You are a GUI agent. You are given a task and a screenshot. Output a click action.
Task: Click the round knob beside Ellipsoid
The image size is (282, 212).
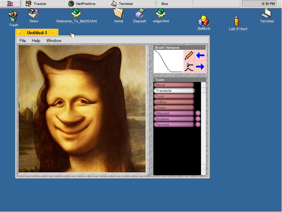[198, 113]
